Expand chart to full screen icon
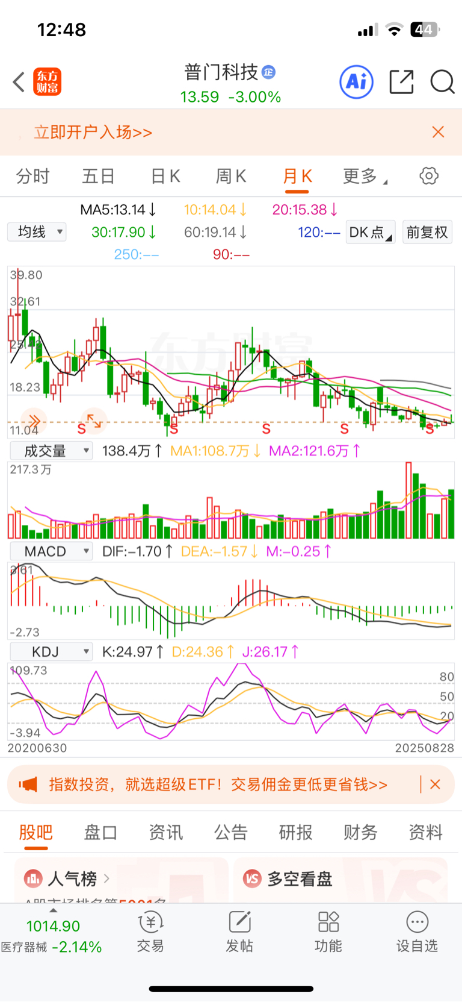 (94, 421)
